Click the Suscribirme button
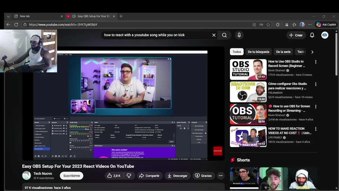This screenshot has width=339, height=191. pos(72,176)
